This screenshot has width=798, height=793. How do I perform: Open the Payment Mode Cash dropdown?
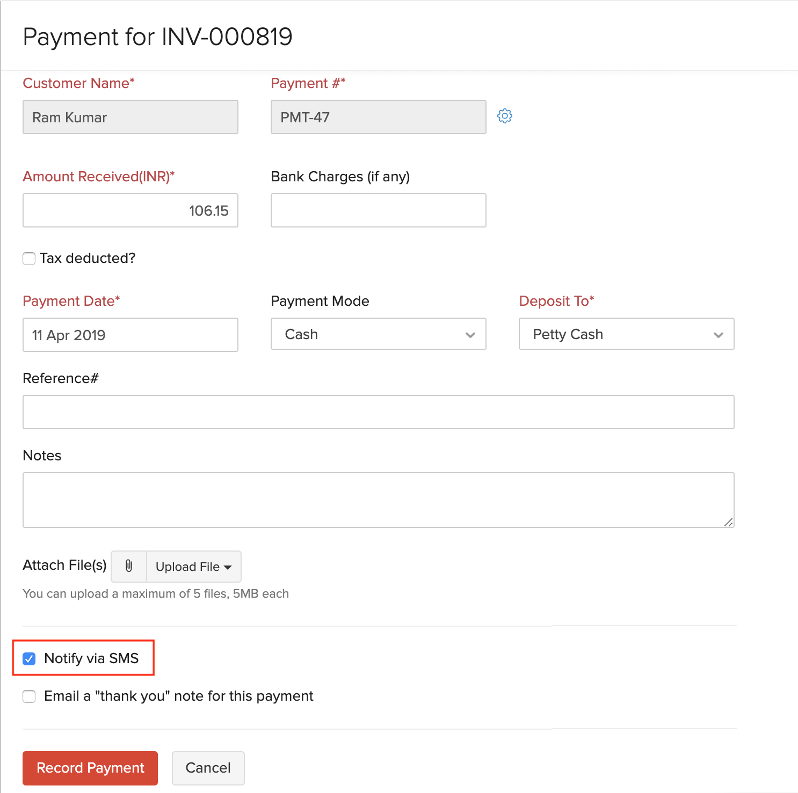pos(378,334)
